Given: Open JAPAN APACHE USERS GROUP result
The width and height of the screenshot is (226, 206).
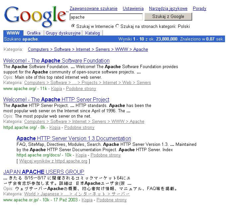Looking at the screenshot, I should click(44, 172).
